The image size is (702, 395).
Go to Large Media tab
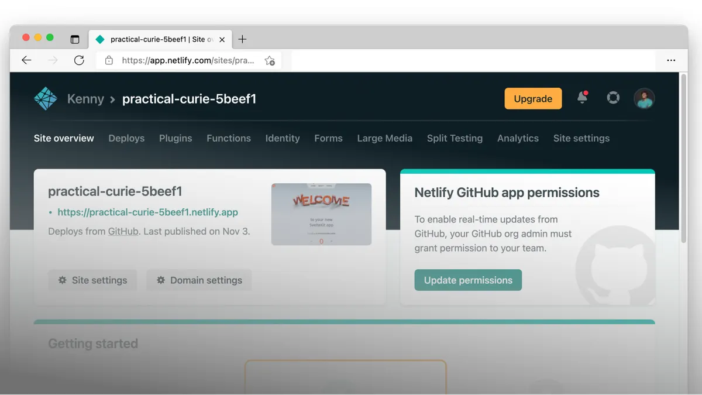[x=385, y=138]
